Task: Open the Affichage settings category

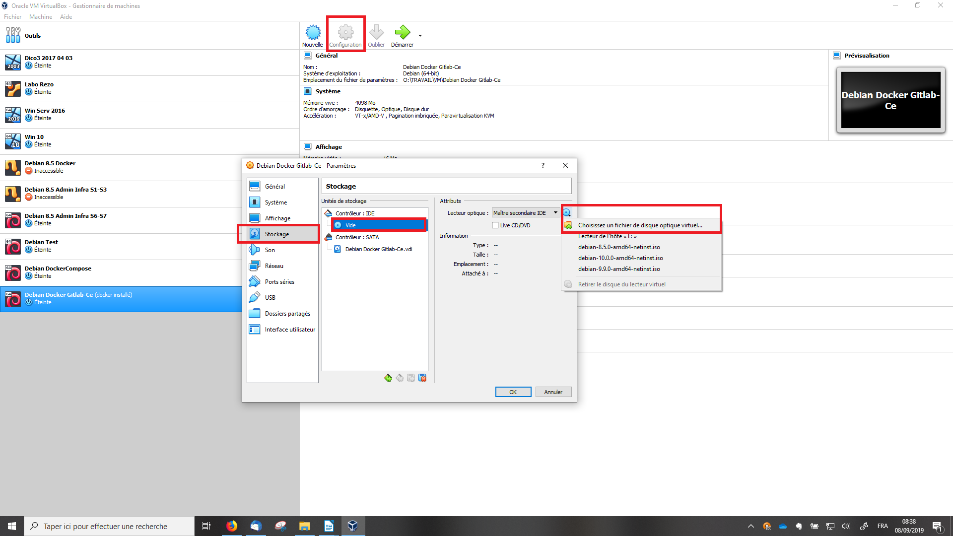Action: (x=282, y=218)
